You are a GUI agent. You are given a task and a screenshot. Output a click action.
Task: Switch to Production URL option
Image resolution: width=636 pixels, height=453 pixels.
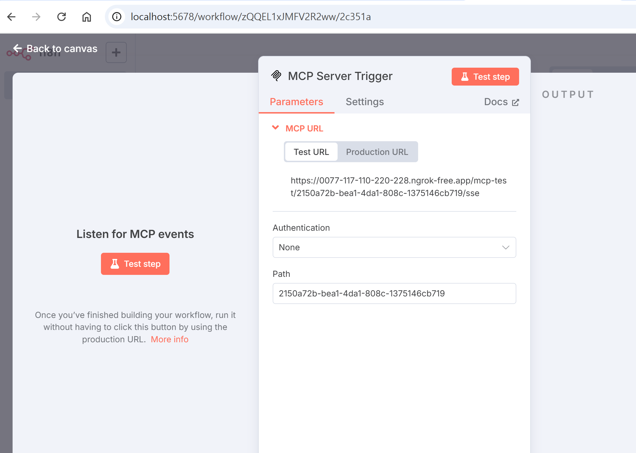(377, 152)
